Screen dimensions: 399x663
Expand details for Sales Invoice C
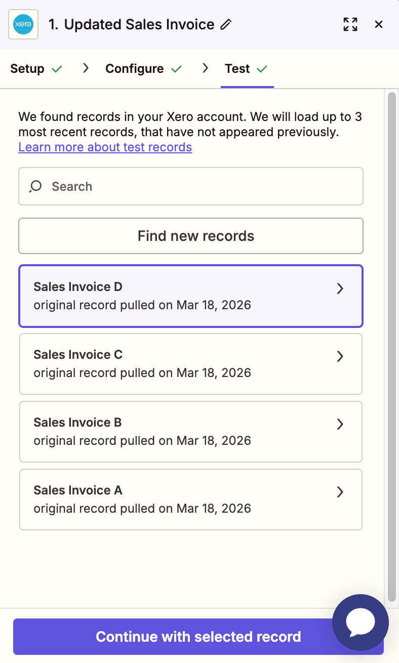pos(340,356)
